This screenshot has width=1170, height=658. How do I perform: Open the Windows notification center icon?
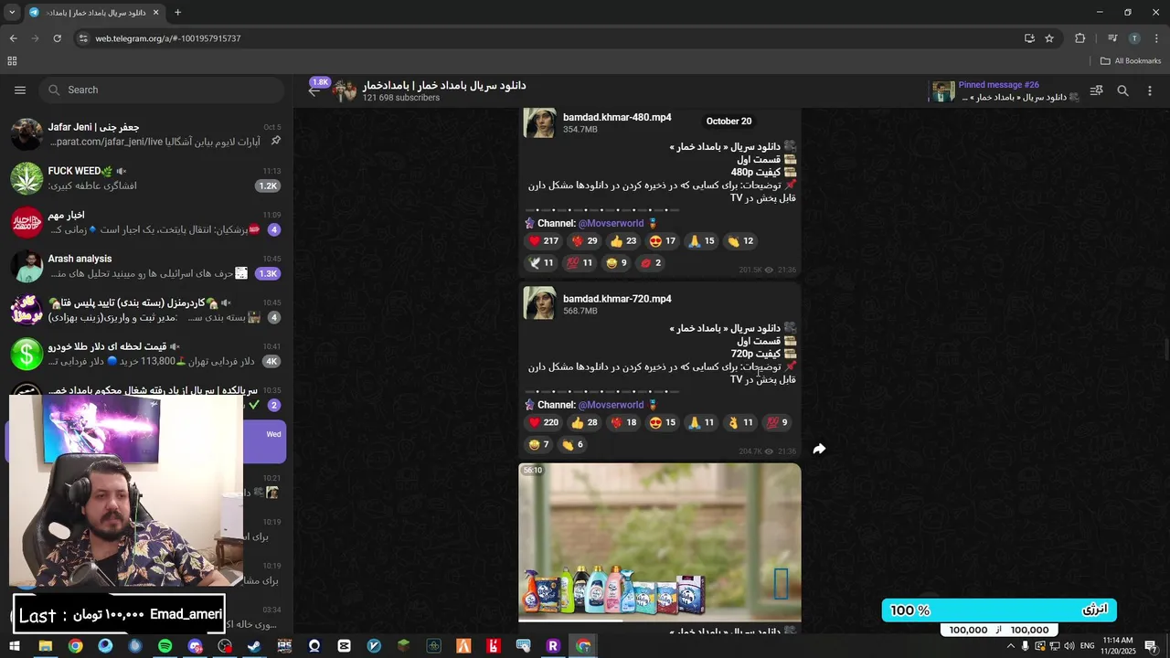(x=1152, y=646)
